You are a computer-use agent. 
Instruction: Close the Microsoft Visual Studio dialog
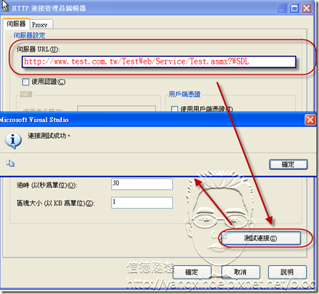(x=310, y=120)
